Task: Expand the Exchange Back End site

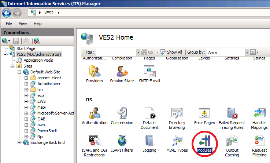Action: click(x=19, y=143)
